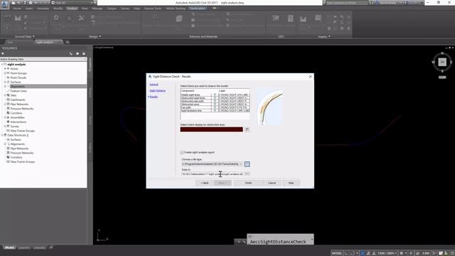The image size is (455, 256).
Task: Open the General page link
Action: tap(154, 85)
